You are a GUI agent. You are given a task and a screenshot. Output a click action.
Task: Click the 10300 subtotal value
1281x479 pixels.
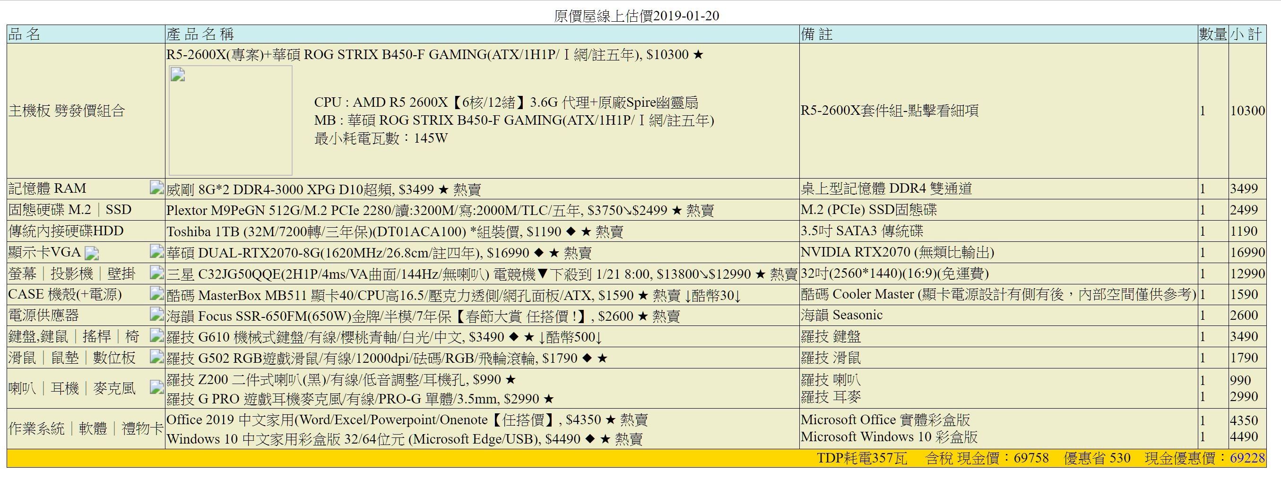(1247, 111)
